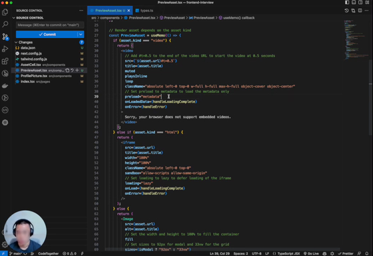Open notifications bell in status bar
The height and width of the screenshot is (256, 373).
point(367,253)
